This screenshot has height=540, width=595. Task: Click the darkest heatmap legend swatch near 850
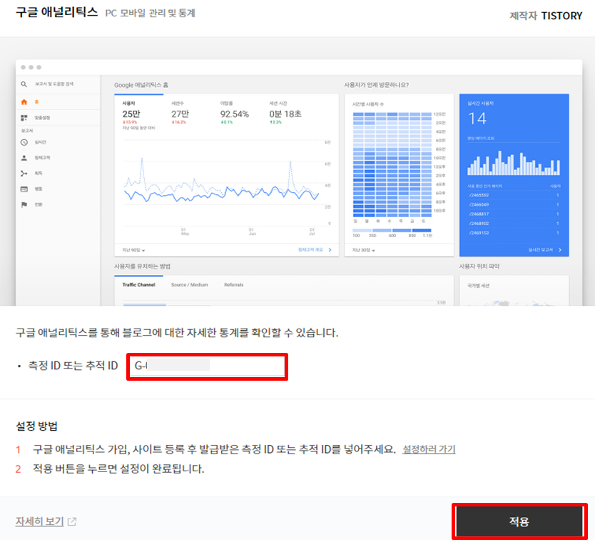[422, 230]
